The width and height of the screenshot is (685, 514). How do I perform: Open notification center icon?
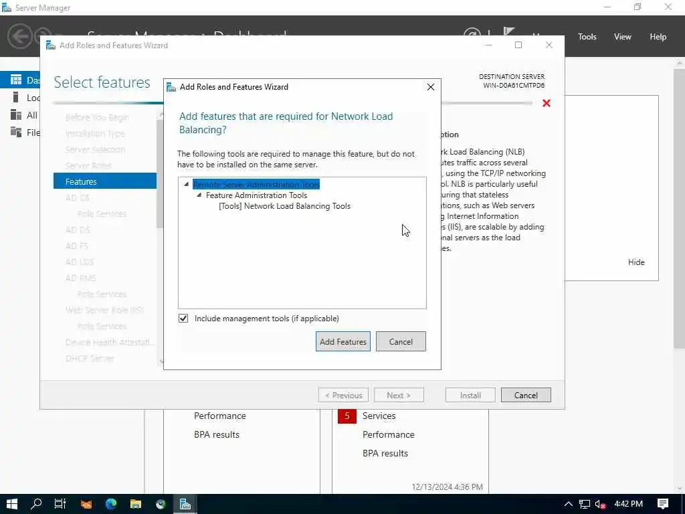coord(663,504)
